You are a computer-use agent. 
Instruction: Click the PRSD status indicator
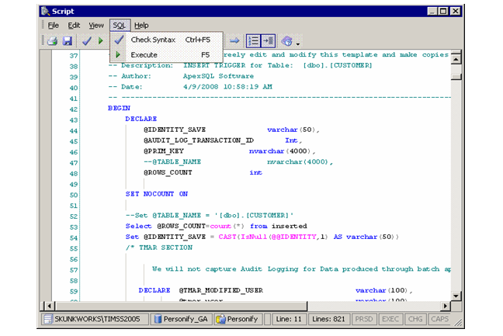[364, 319]
